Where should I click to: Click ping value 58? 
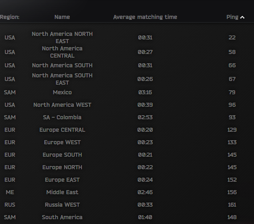[x=232, y=52]
